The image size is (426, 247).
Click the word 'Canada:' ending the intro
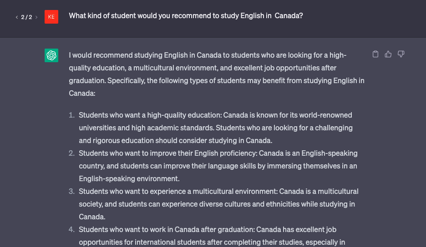point(82,93)
